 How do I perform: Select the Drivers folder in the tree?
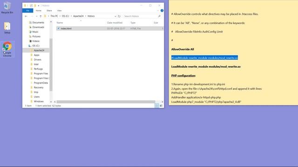(x=37, y=60)
